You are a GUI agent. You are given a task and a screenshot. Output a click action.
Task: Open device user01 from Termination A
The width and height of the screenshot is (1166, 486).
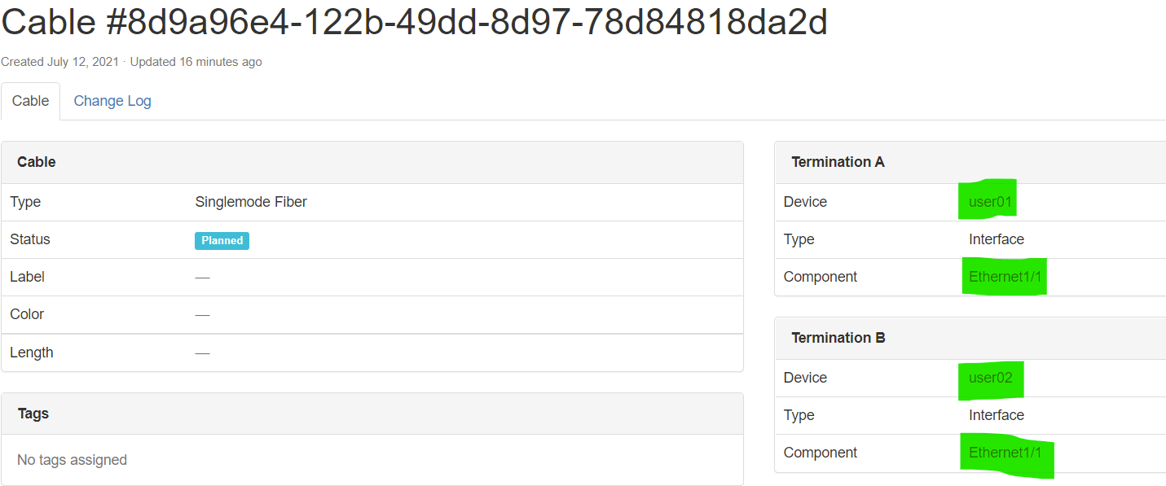(987, 201)
